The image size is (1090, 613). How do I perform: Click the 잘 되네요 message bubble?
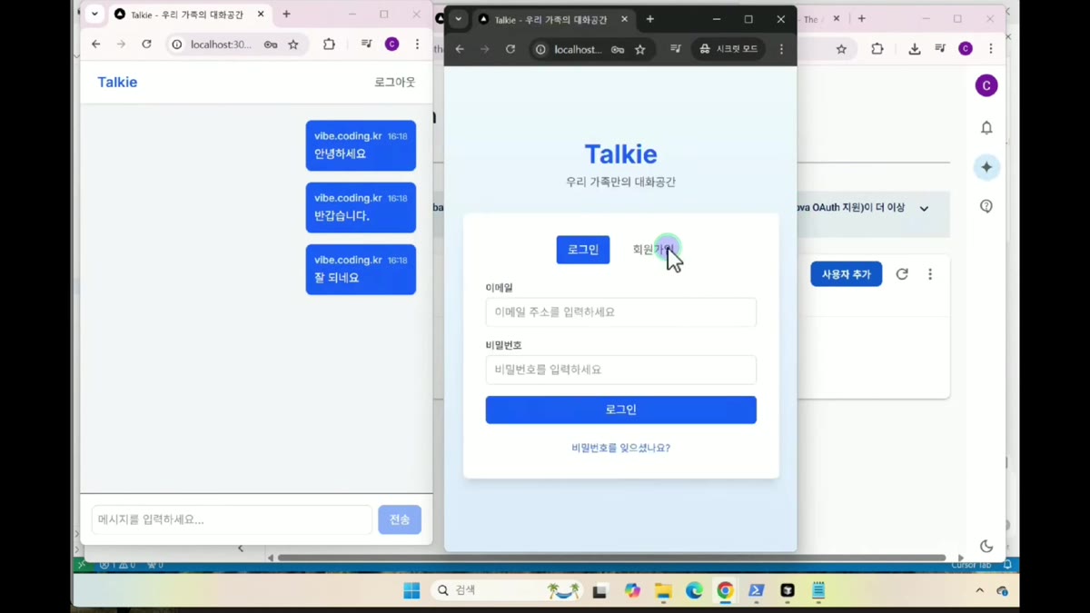coord(361,269)
